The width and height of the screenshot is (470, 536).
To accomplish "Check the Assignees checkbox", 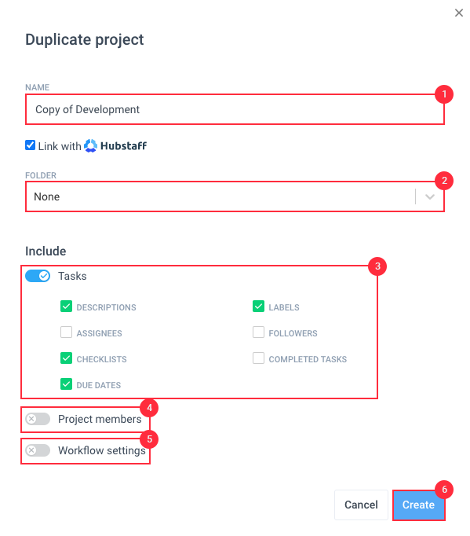I will click(66, 332).
